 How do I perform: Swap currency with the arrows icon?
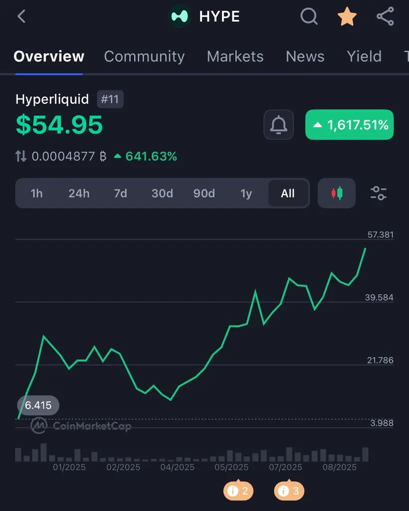click(x=21, y=156)
